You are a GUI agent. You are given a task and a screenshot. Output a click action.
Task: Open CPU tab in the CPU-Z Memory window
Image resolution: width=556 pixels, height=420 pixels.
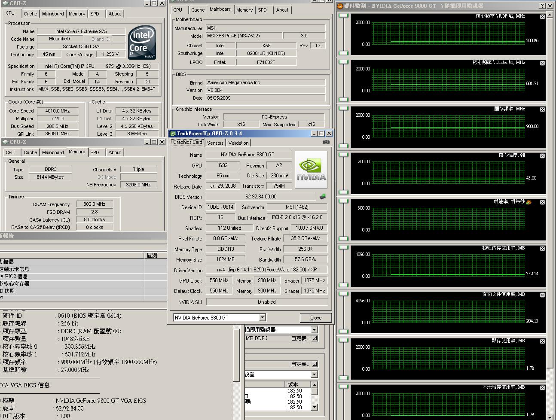pos(10,152)
